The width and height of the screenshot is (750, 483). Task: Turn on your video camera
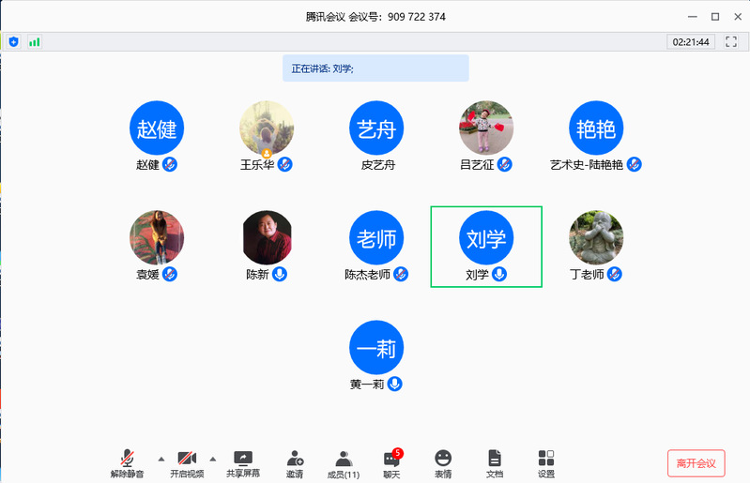pos(186,462)
